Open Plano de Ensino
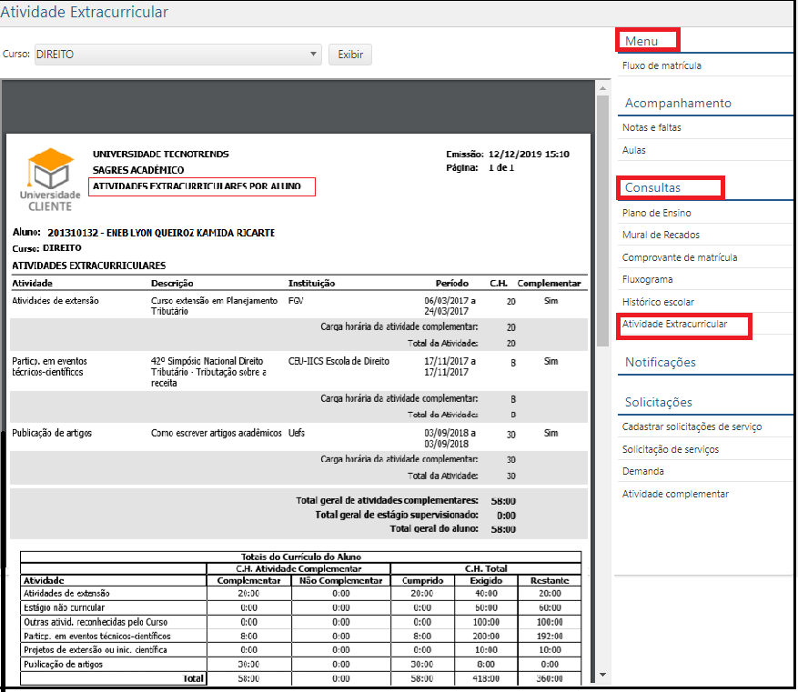798x692 pixels. pyautogui.click(x=658, y=212)
